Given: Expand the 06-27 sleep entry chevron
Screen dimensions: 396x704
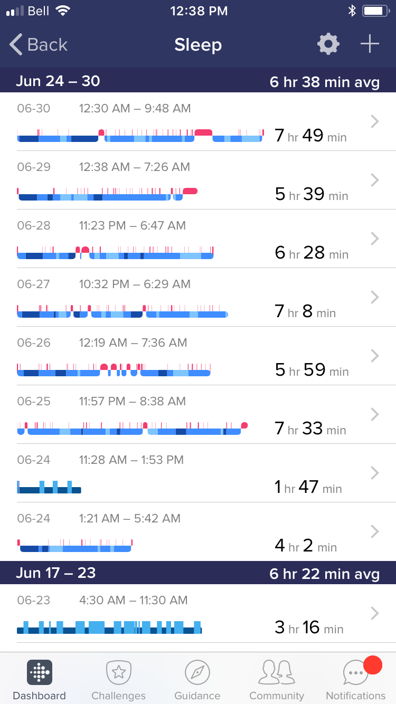Looking at the screenshot, I should [375, 298].
